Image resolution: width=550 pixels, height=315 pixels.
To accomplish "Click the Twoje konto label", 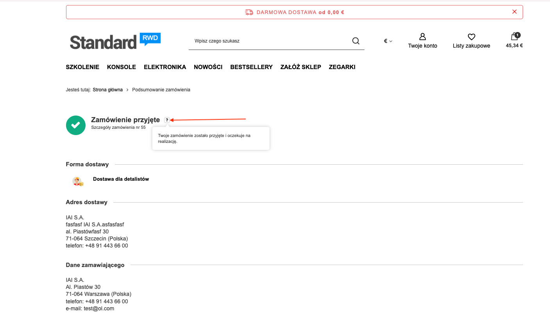I will pyautogui.click(x=423, y=46).
